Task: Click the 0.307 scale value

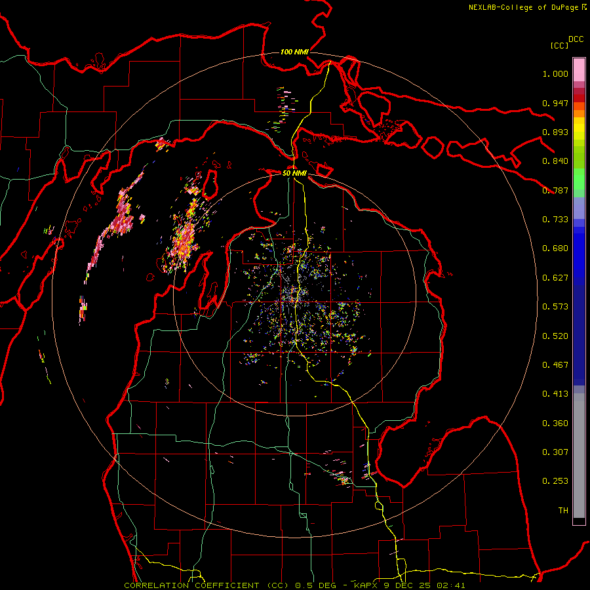Action: tap(555, 452)
